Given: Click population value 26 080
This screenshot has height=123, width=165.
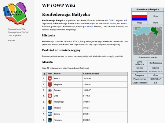Looking at the screenshot, I should point(86,120).
